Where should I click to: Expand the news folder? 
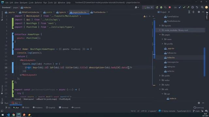(x=162, y=39)
